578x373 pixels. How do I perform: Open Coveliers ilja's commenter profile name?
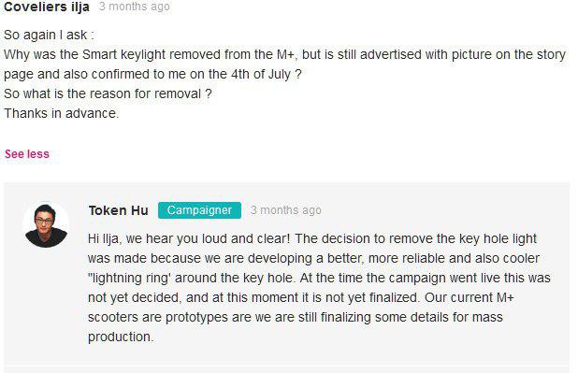coord(47,7)
